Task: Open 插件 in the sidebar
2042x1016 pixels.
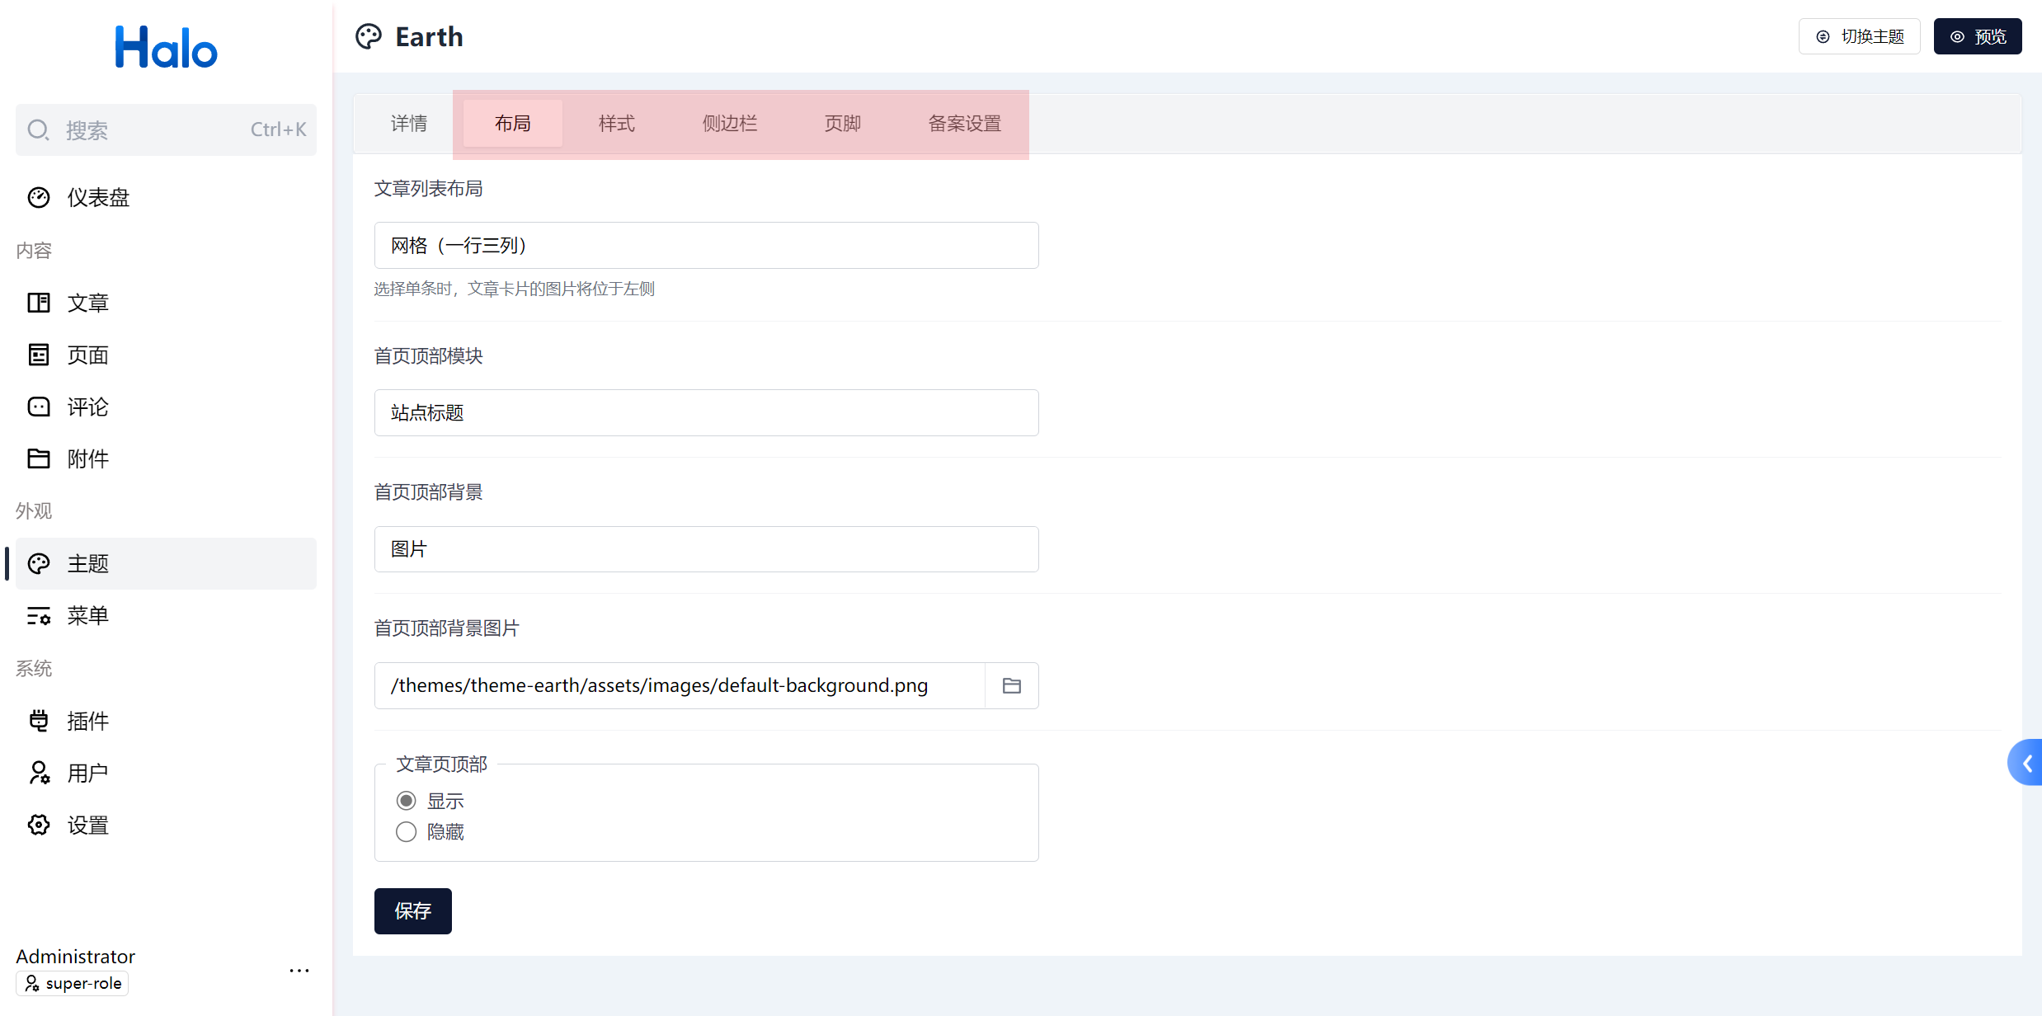Action: pos(166,721)
